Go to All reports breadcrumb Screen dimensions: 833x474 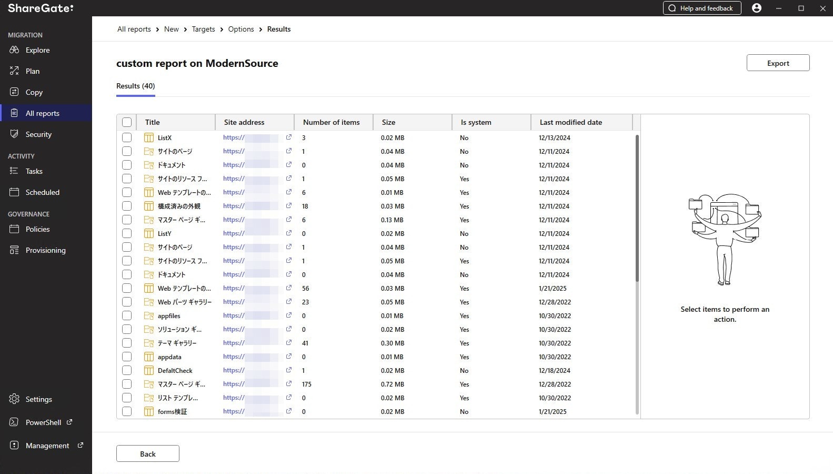[134, 29]
